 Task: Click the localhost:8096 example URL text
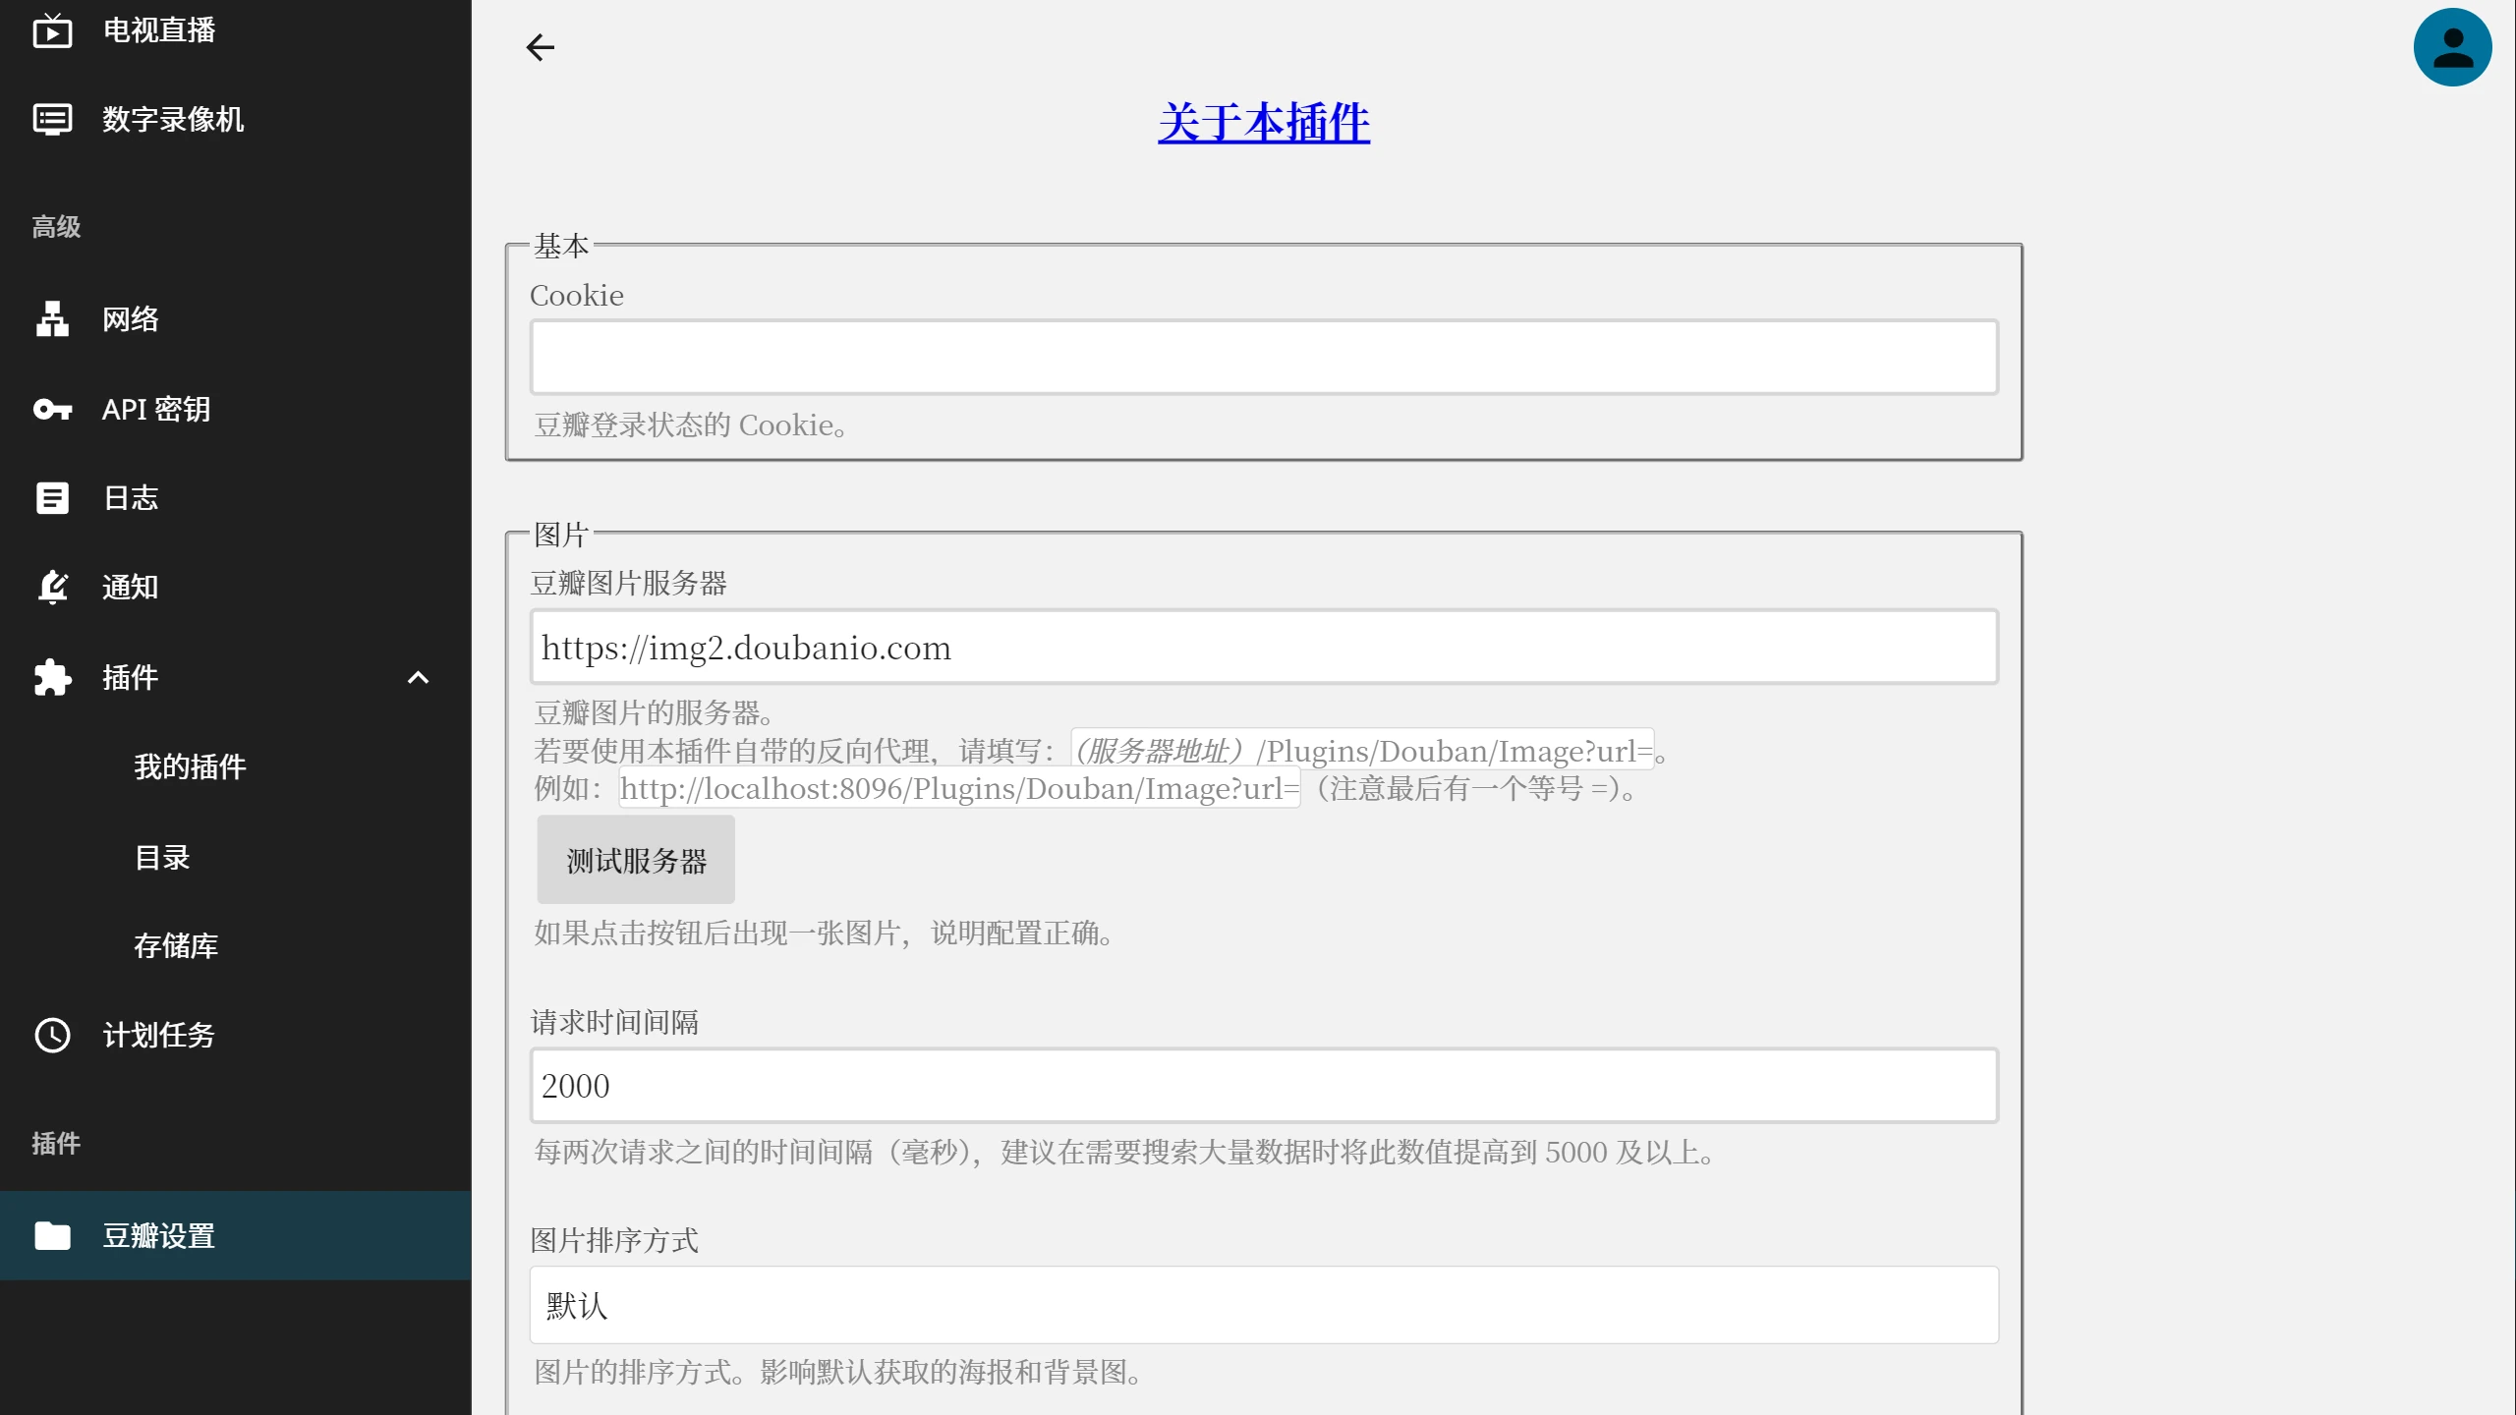[x=959, y=788]
